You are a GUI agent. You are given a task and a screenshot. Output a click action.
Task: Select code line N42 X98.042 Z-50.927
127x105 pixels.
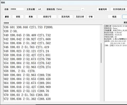tap(27, 39)
